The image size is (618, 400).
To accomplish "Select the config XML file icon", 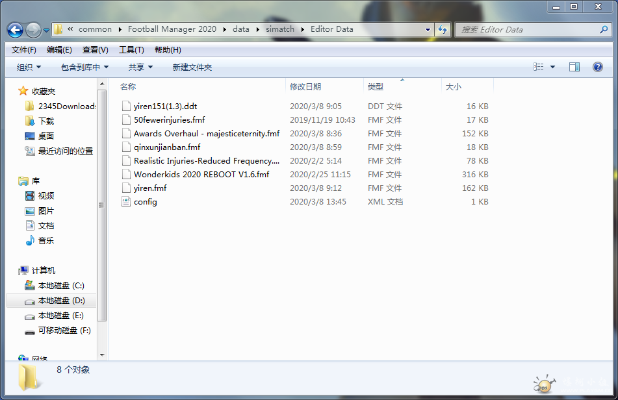I will [126, 202].
